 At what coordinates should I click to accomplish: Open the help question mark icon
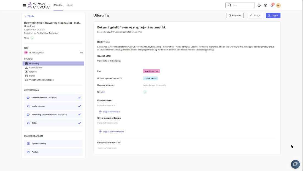[259, 5]
